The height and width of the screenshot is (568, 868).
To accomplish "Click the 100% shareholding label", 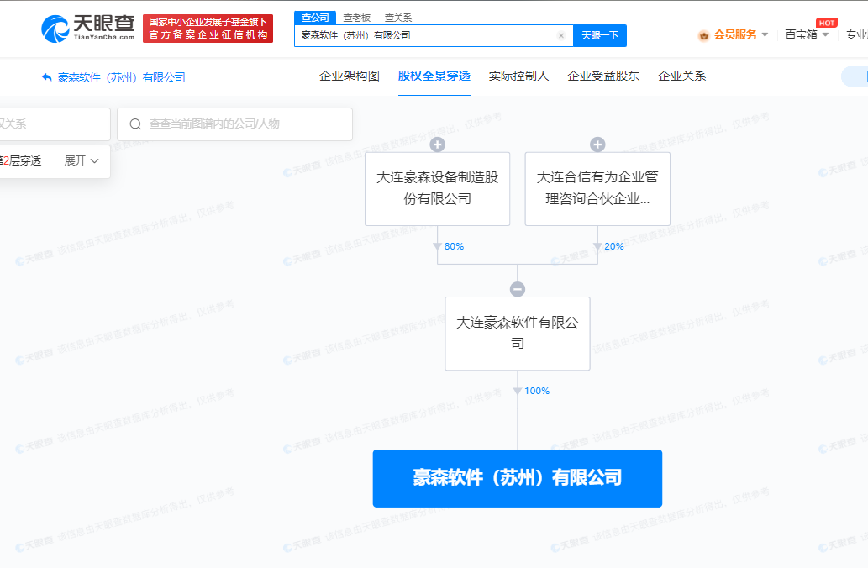I will tap(537, 391).
